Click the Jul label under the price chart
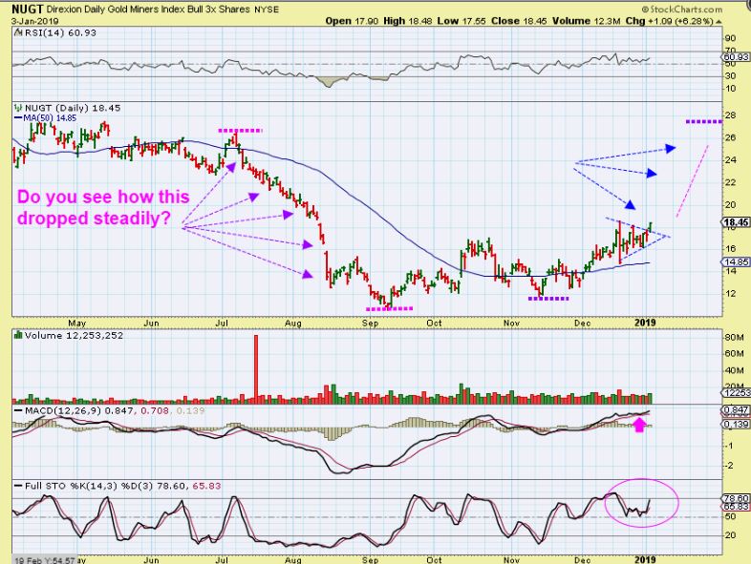Screen dimensions: 751x564 point(222,323)
